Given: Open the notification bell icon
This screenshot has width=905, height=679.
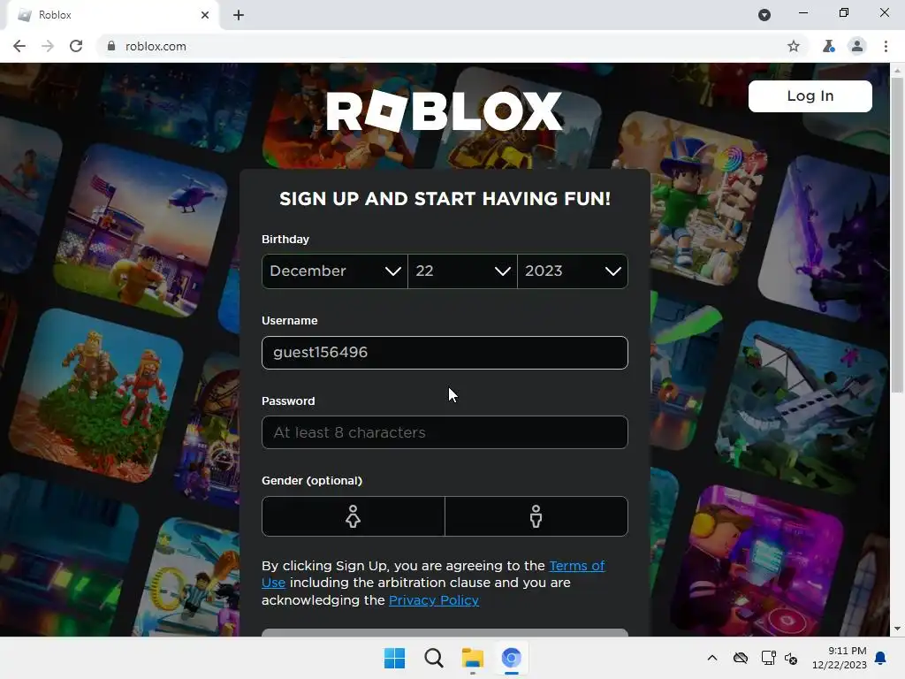Looking at the screenshot, I should [880, 658].
